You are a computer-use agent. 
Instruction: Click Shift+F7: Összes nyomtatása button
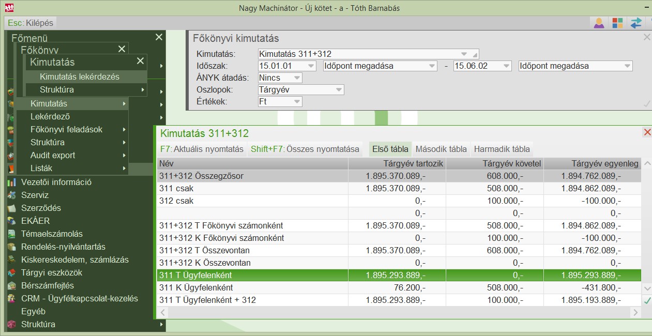tap(305, 149)
